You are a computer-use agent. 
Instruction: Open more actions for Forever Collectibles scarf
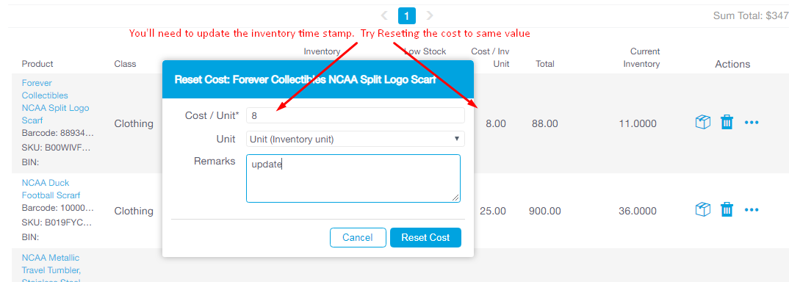(x=752, y=122)
